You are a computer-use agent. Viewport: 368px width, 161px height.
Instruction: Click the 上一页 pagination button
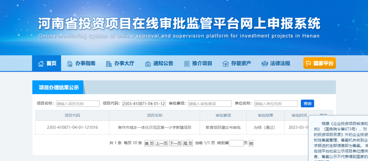[x=162, y=143]
